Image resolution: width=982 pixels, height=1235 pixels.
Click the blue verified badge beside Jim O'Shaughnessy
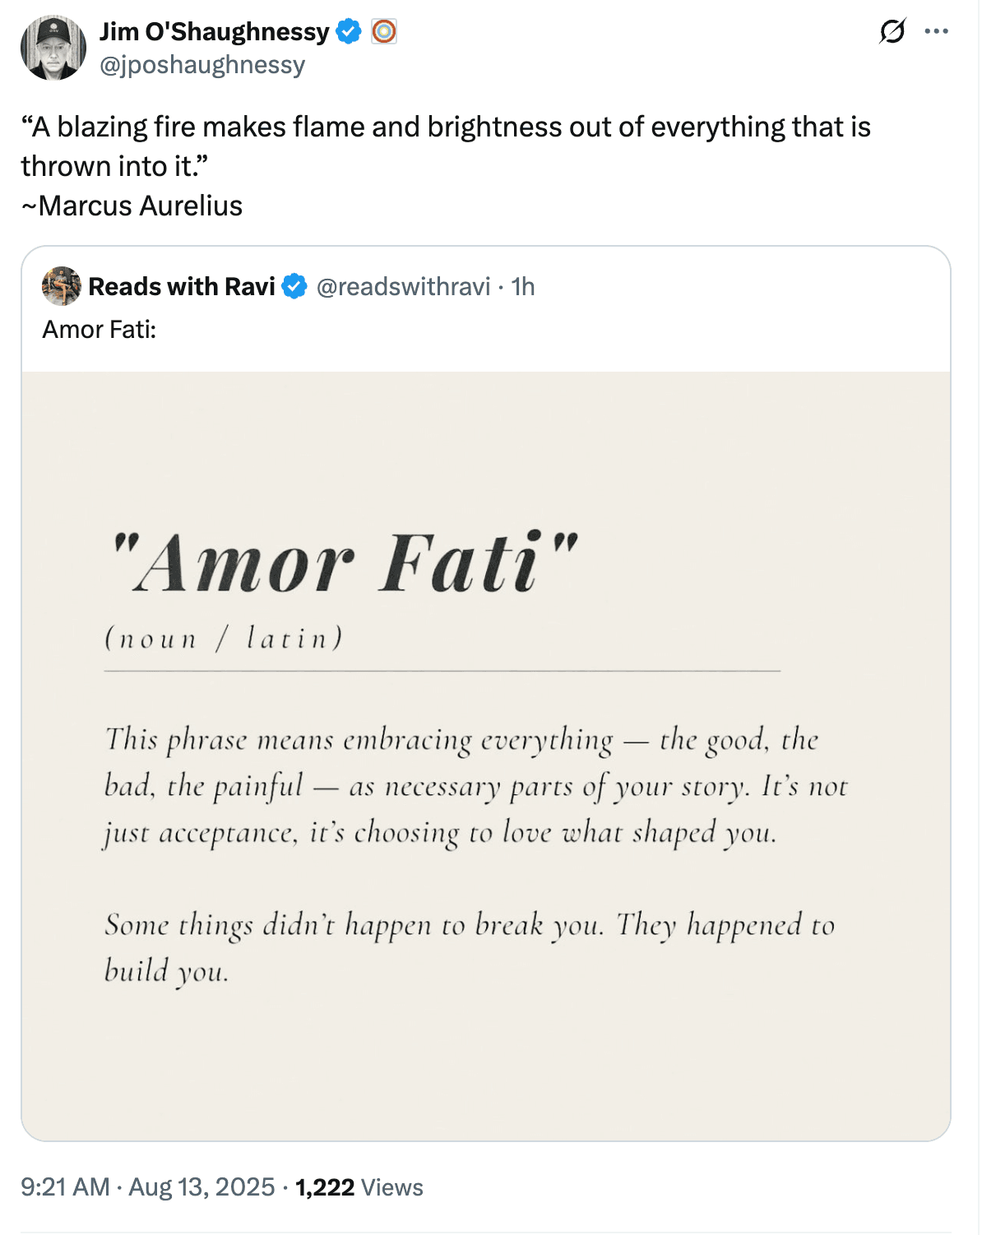pyautogui.click(x=349, y=32)
